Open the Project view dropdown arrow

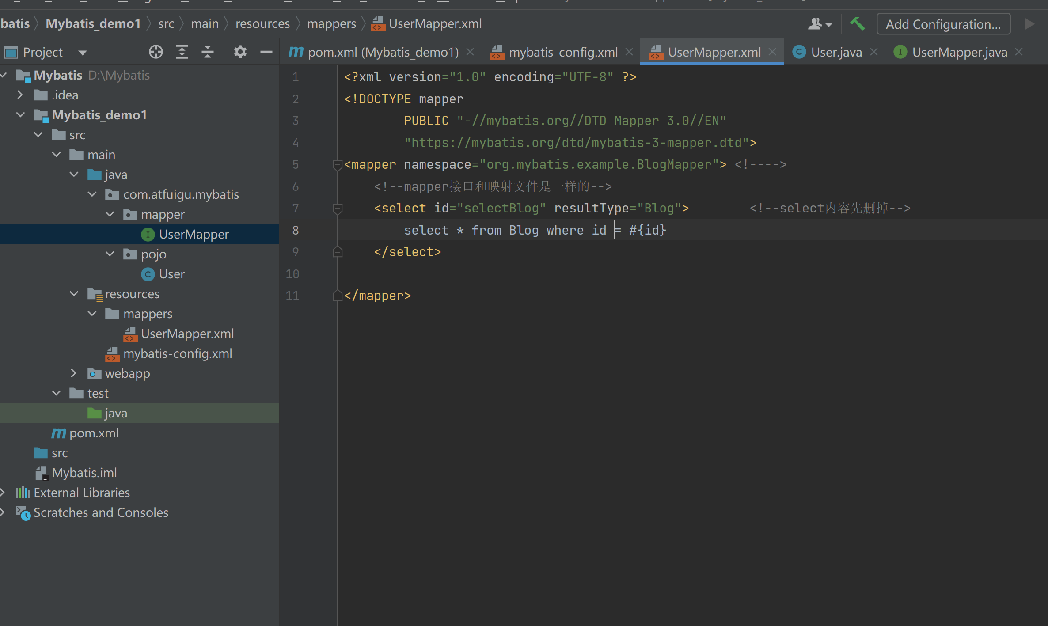(x=82, y=53)
